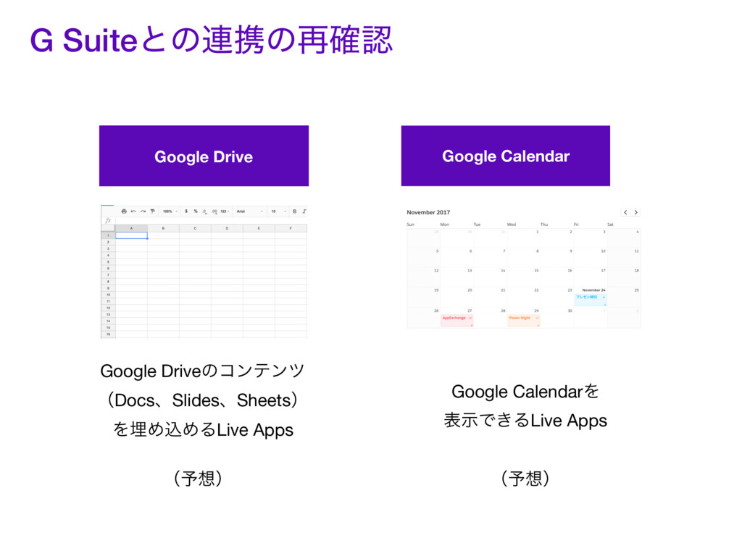Click the redo arrow in Sheets toolbar
Viewport: 742px width, 556px height.
coord(143,211)
